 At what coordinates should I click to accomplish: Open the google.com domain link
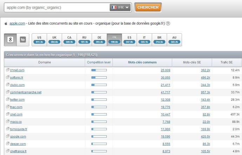(18, 136)
